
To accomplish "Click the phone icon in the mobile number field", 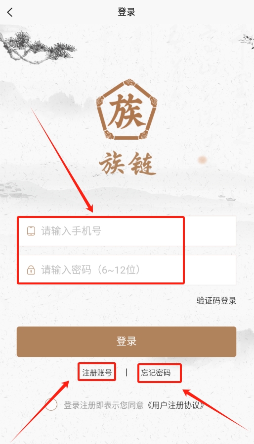I will pyautogui.click(x=31, y=231).
